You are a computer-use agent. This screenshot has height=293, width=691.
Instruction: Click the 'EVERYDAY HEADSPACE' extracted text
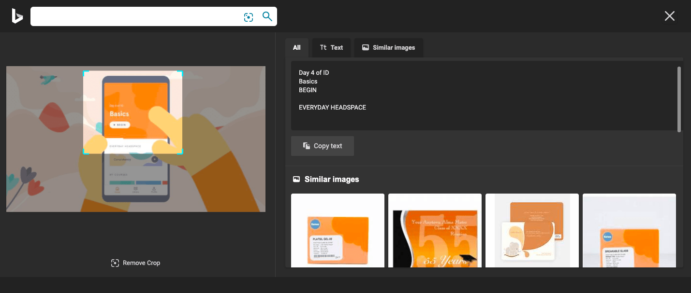(x=332, y=108)
